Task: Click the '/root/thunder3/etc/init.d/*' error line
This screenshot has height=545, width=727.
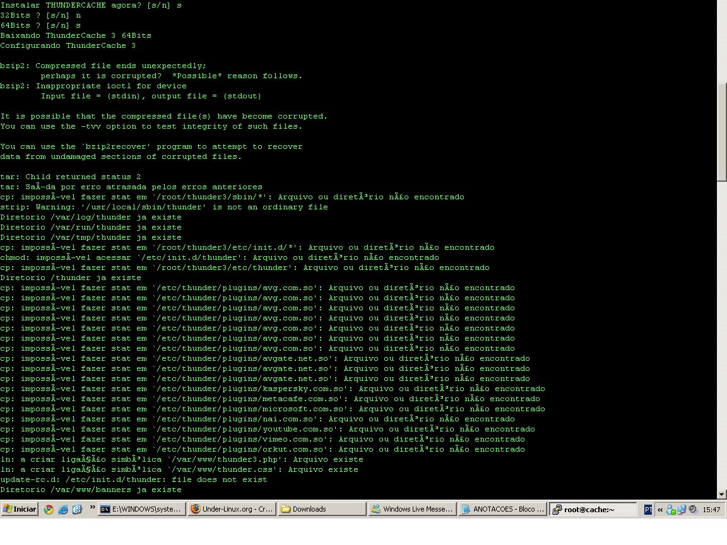Action: [247, 247]
